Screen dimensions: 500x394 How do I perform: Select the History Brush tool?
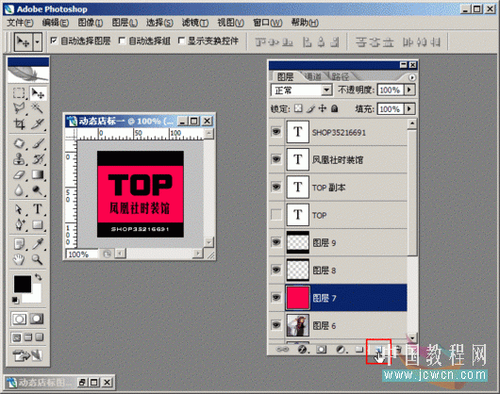38,158
